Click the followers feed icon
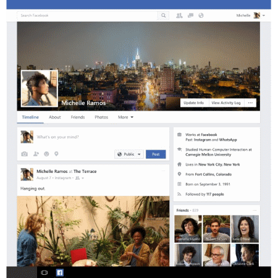 [179, 194]
